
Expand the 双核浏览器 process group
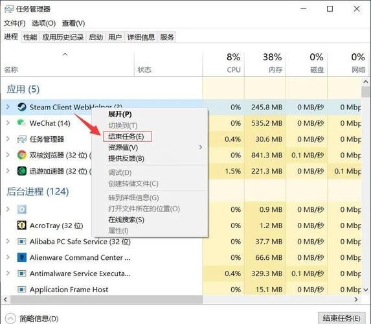pyautogui.click(x=8, y=155)
